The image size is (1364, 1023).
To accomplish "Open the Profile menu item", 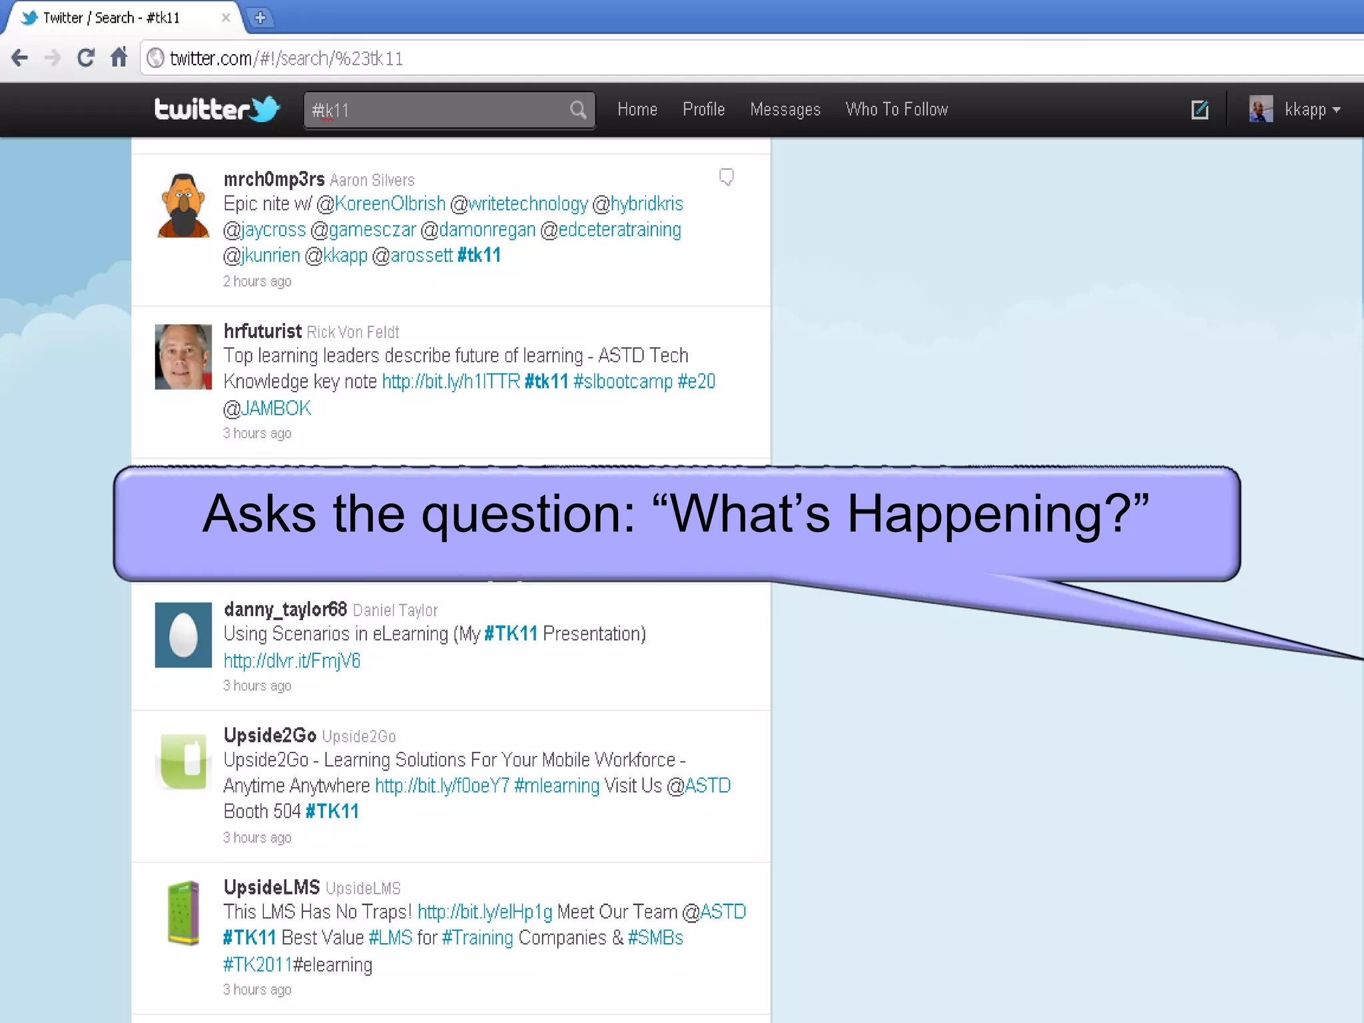I will pos(703,109).
